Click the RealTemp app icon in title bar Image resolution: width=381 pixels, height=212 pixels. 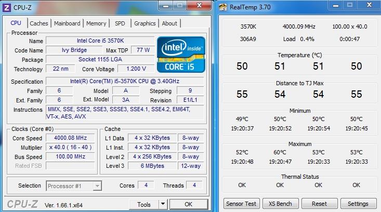click(x=223, y=7)
